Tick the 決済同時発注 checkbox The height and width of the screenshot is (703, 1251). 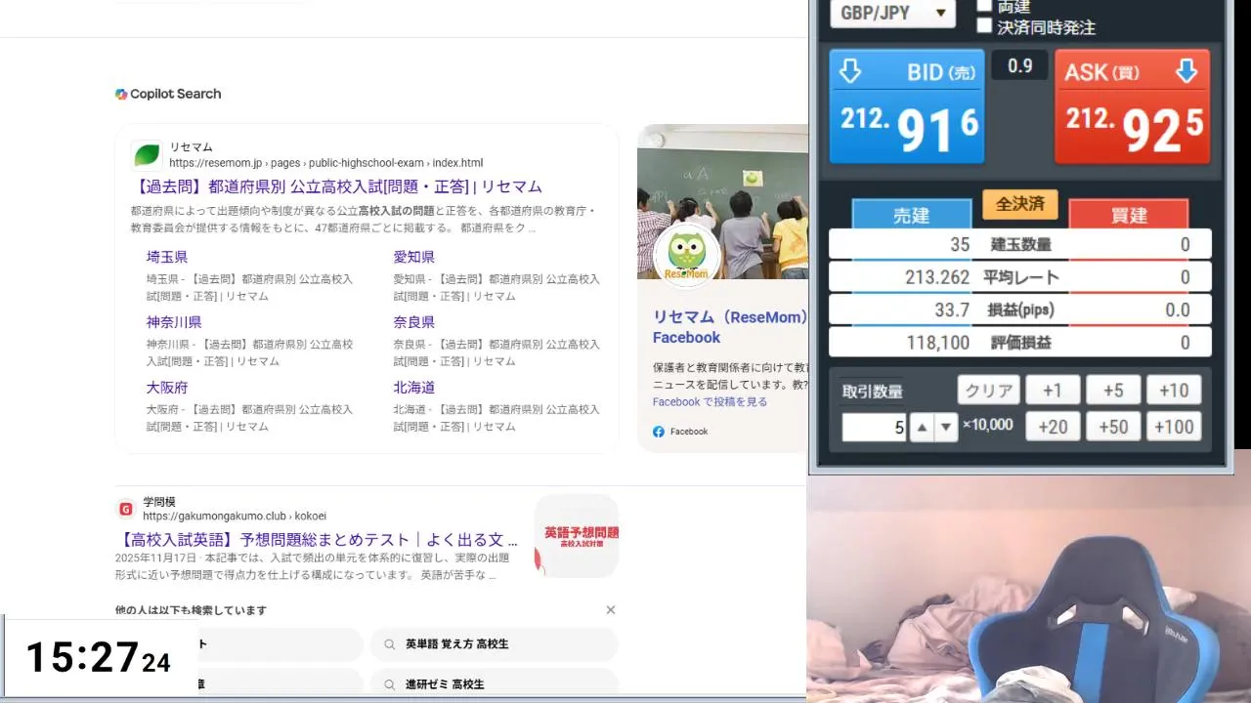pyautogui.click(x=984, y=26)
